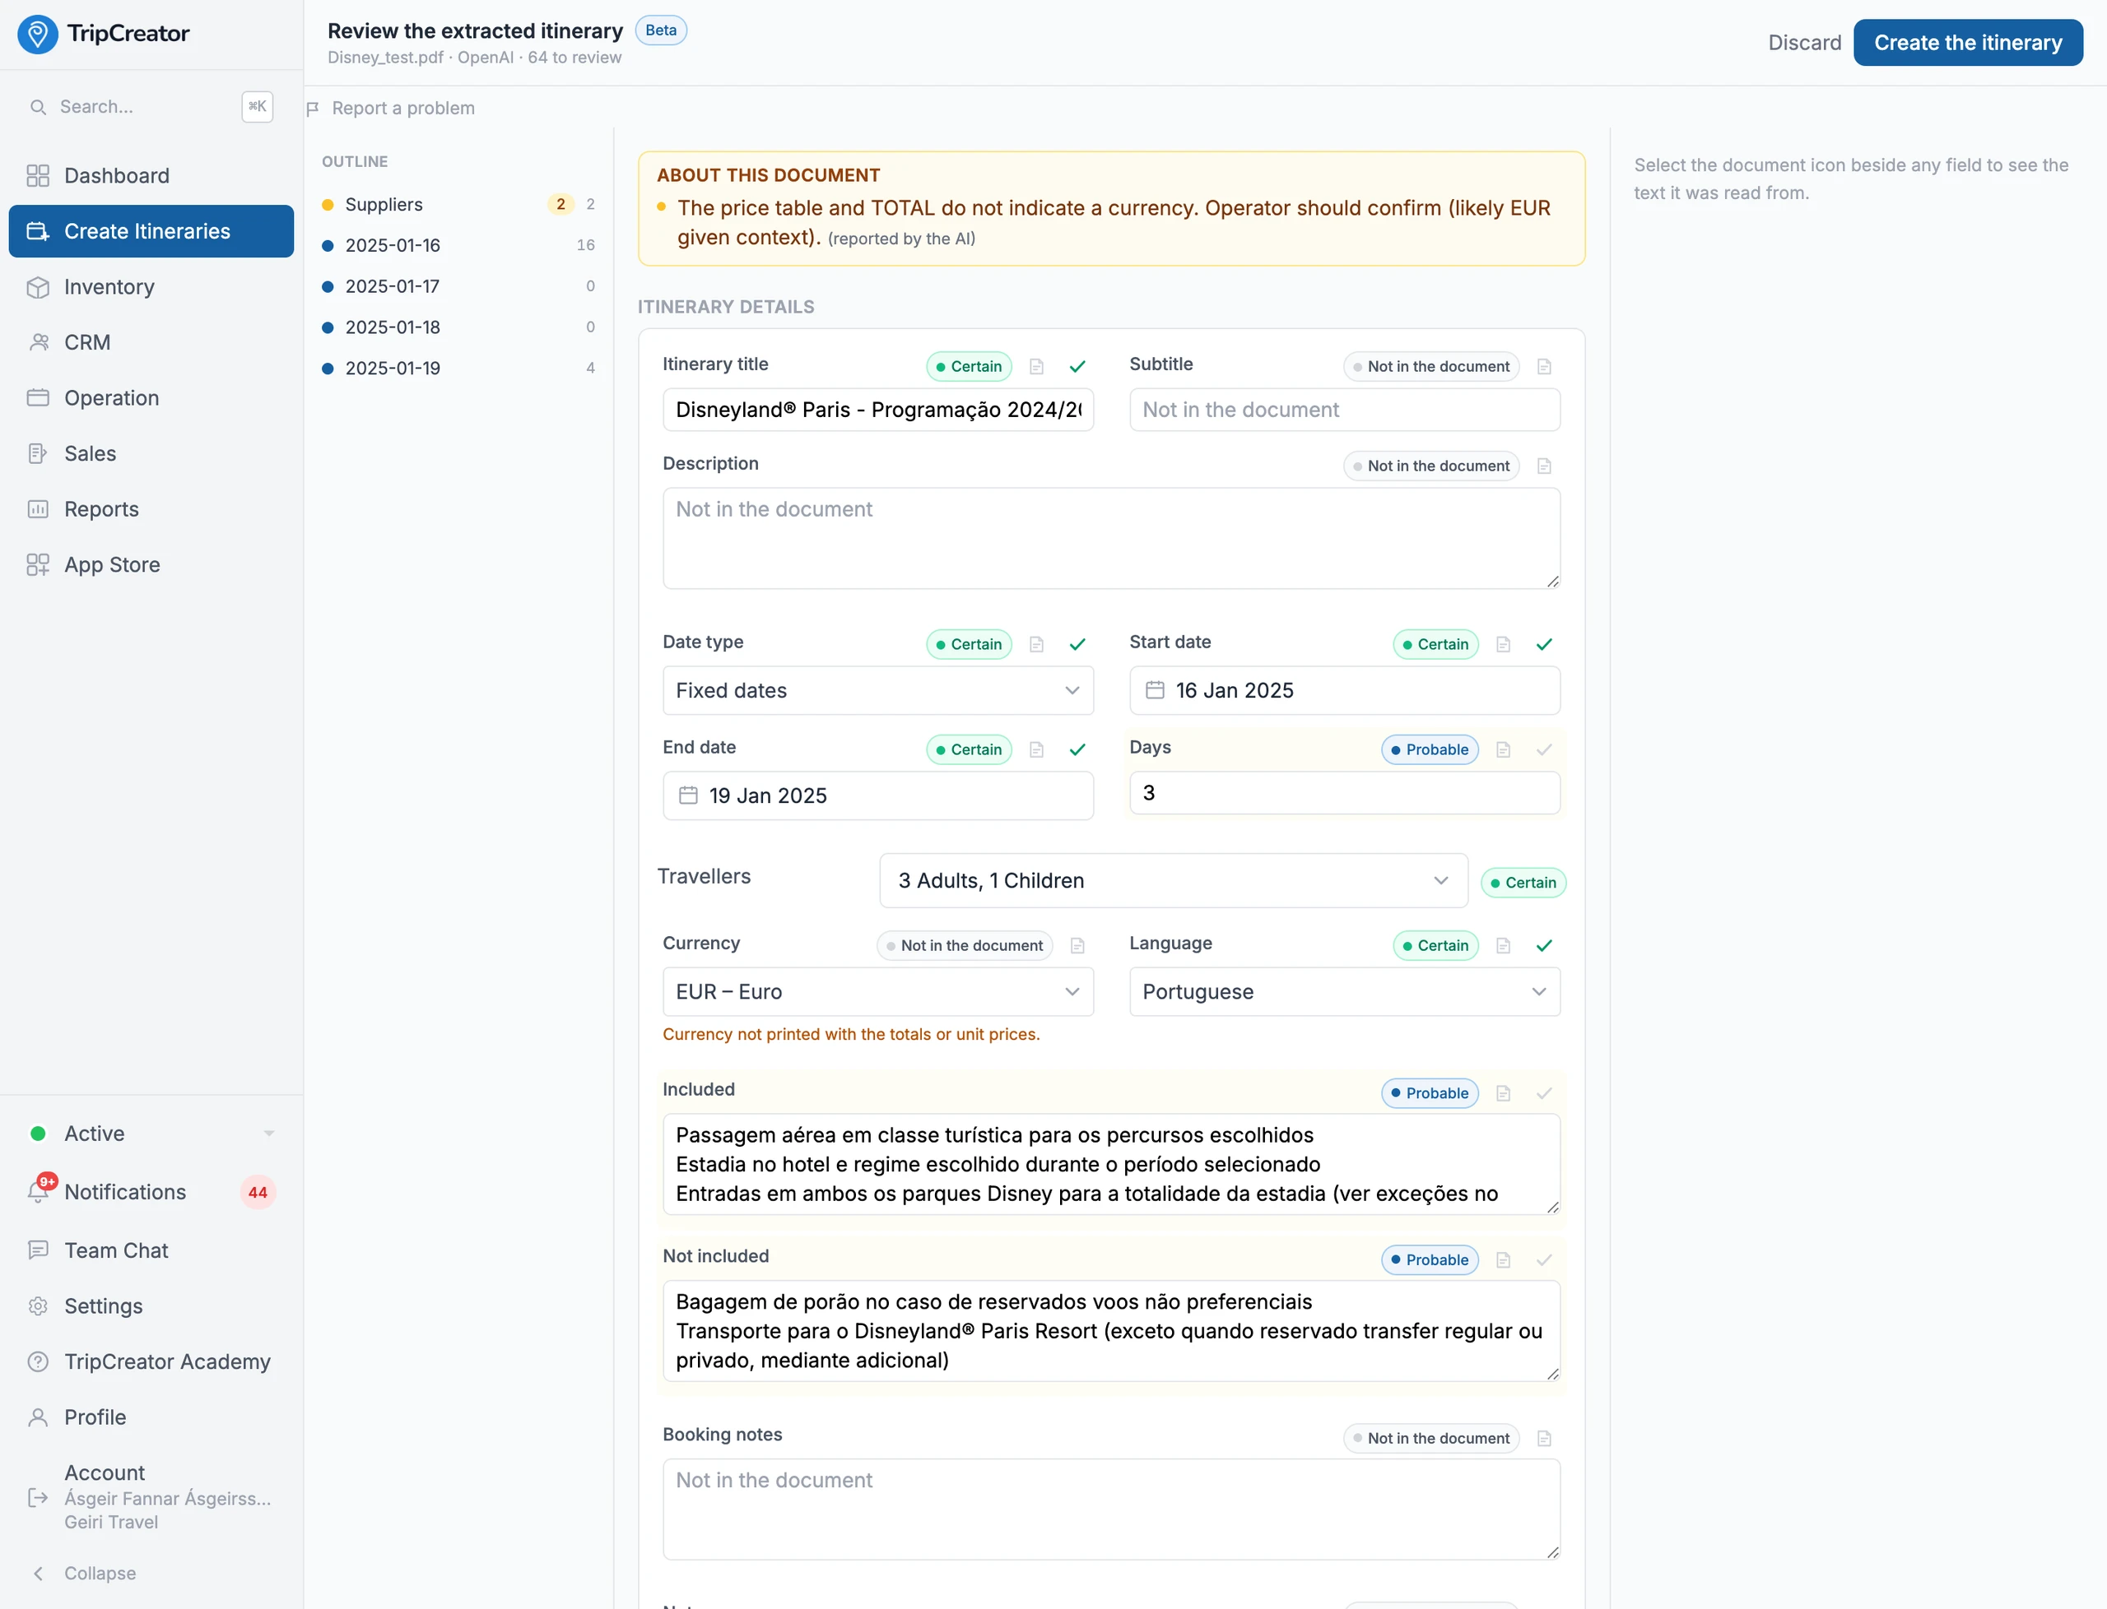Open source document icon for Description
Viewport: 2107px width, 1609px height.
pos(1543,466)
